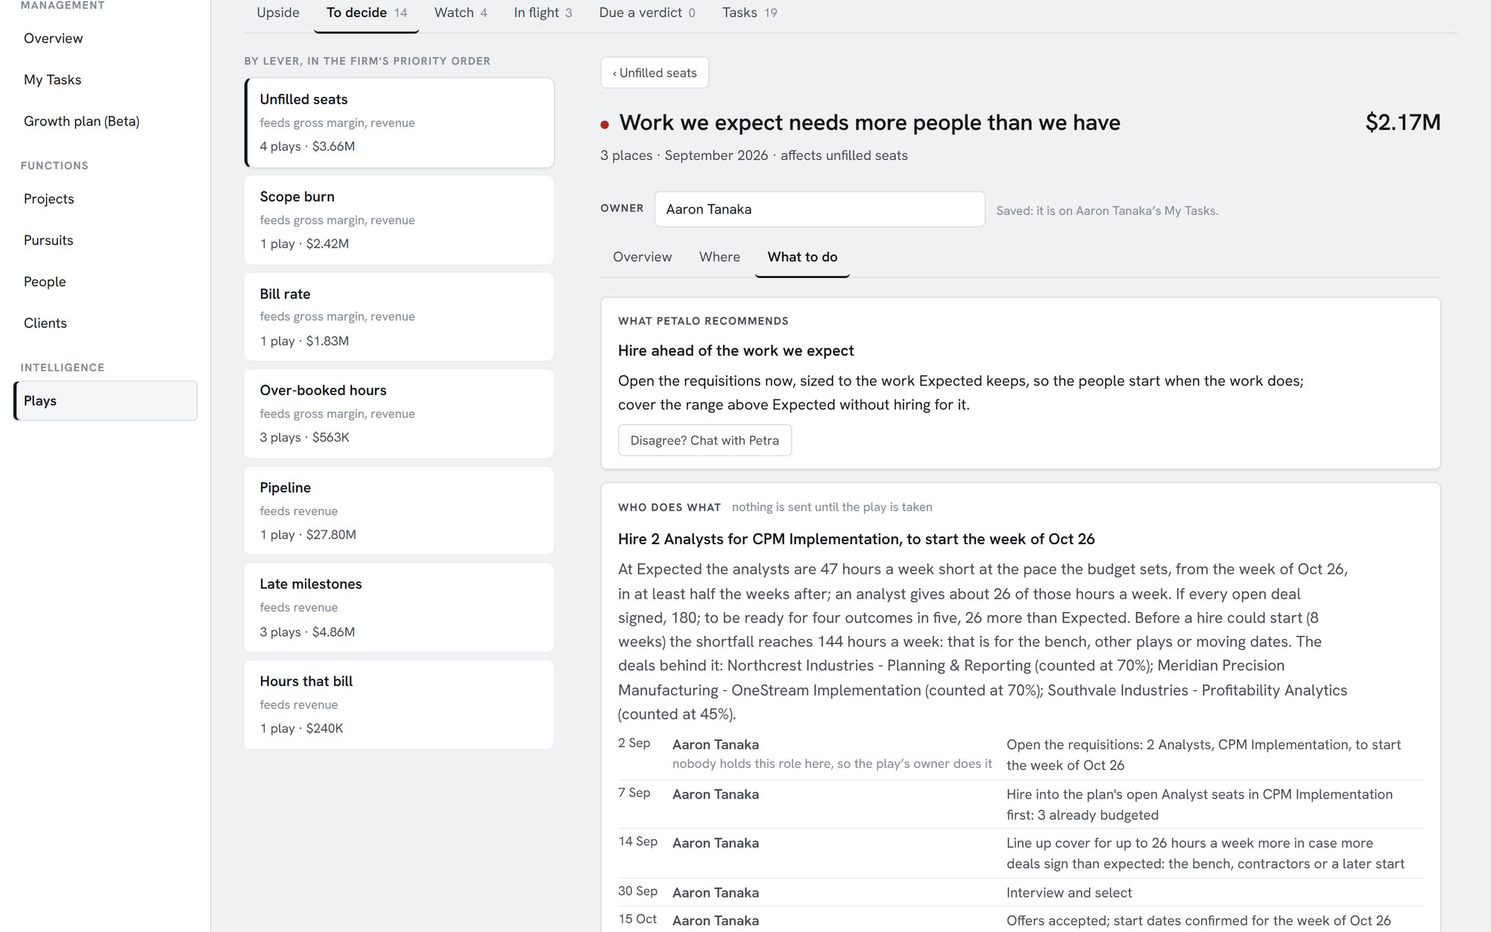The width and height of the screenshot is (1491, 932).
Task: Open the Hours that bill card
Action: pyautogui.click(x=399, y=705)
